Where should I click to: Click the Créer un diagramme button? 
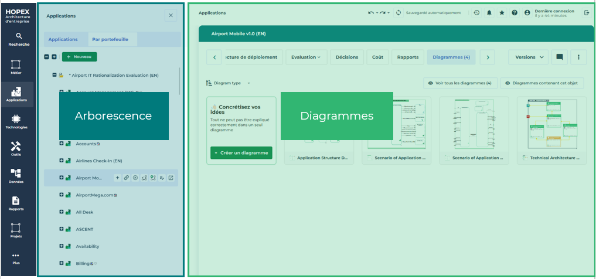click(x=233, y=152)
